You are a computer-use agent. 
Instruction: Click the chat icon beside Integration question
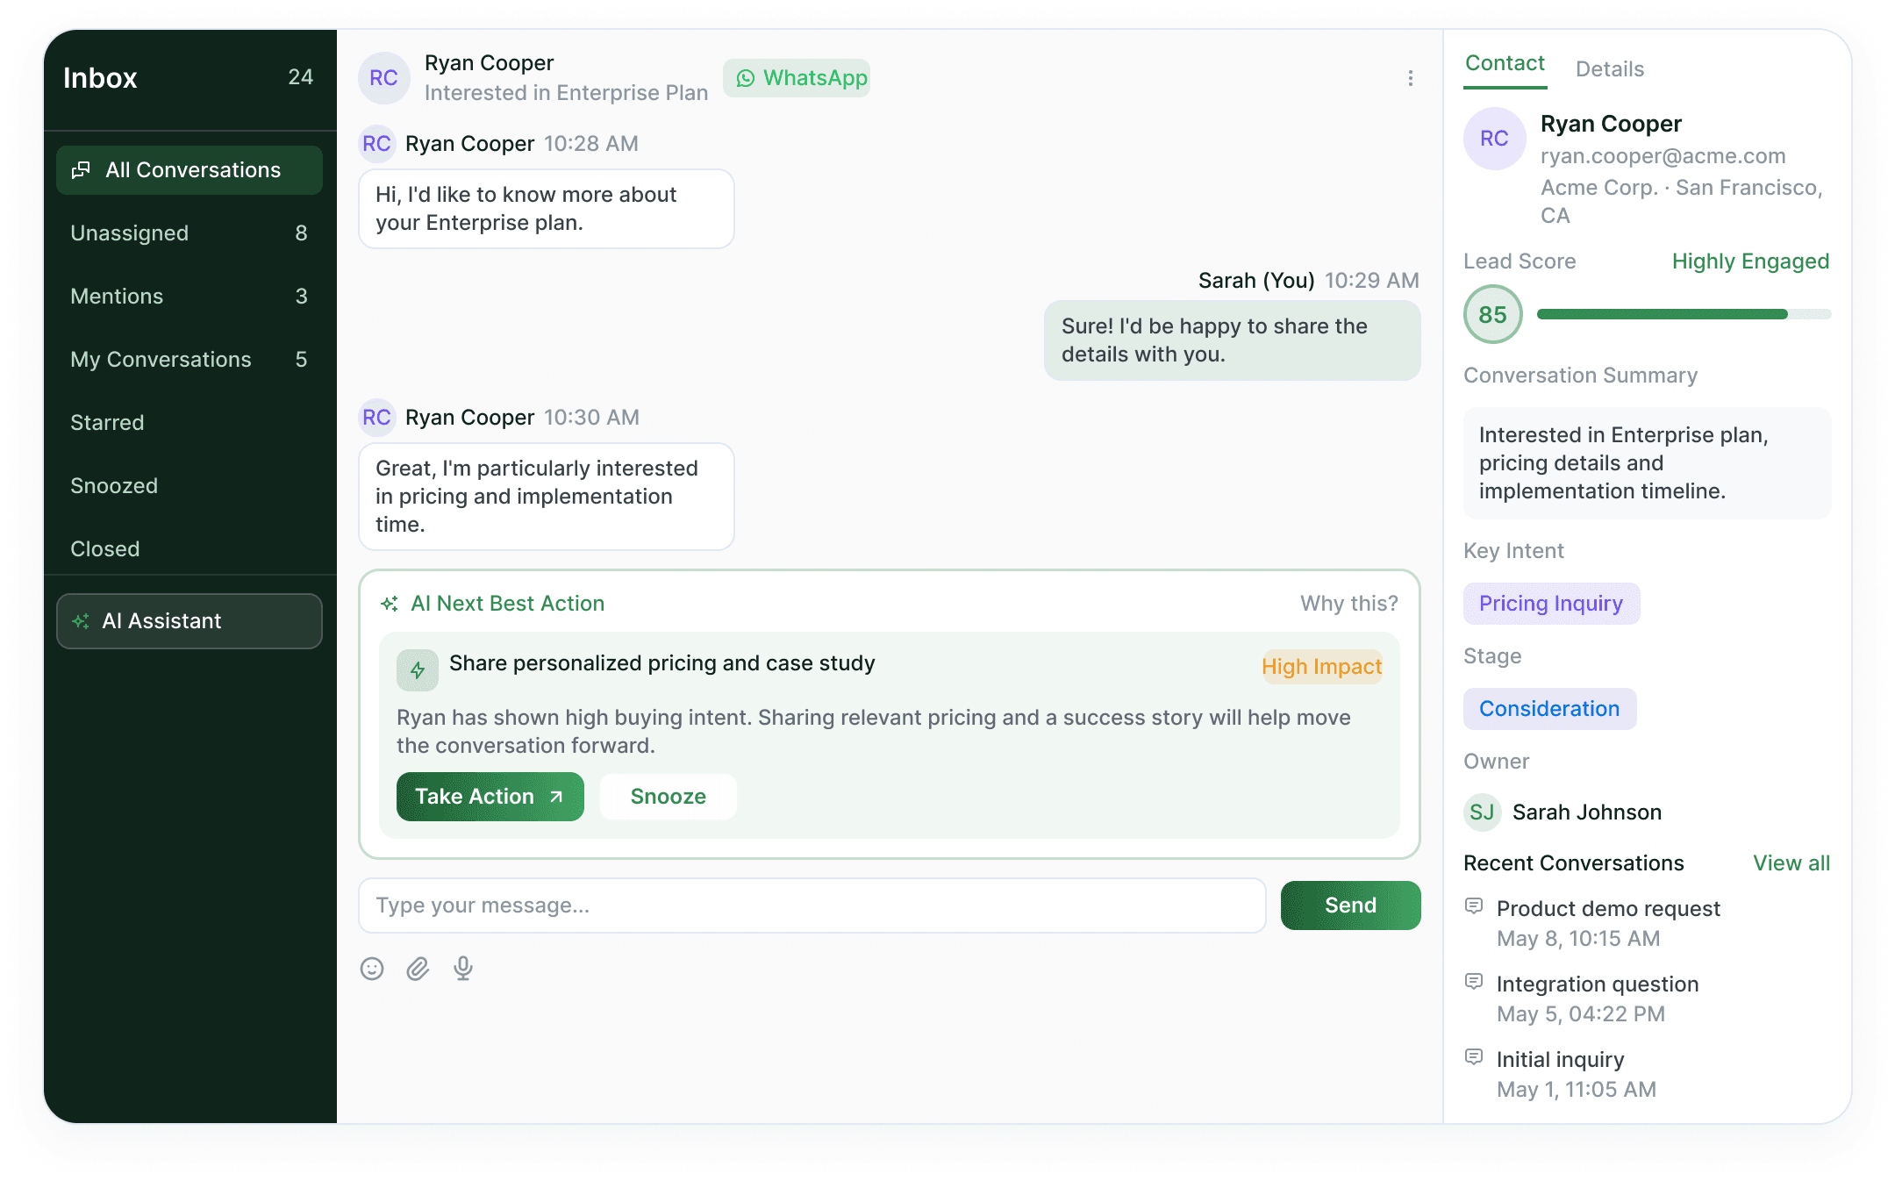[1474, 982]
